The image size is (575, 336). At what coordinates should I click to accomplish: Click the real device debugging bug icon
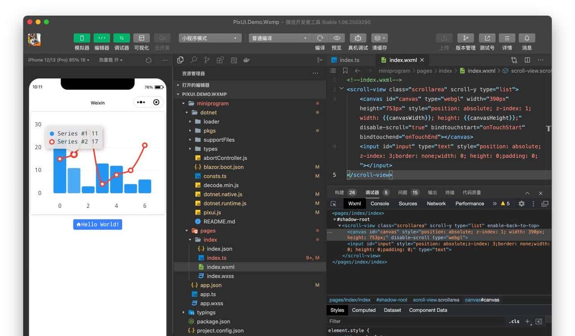click(358, 39)
